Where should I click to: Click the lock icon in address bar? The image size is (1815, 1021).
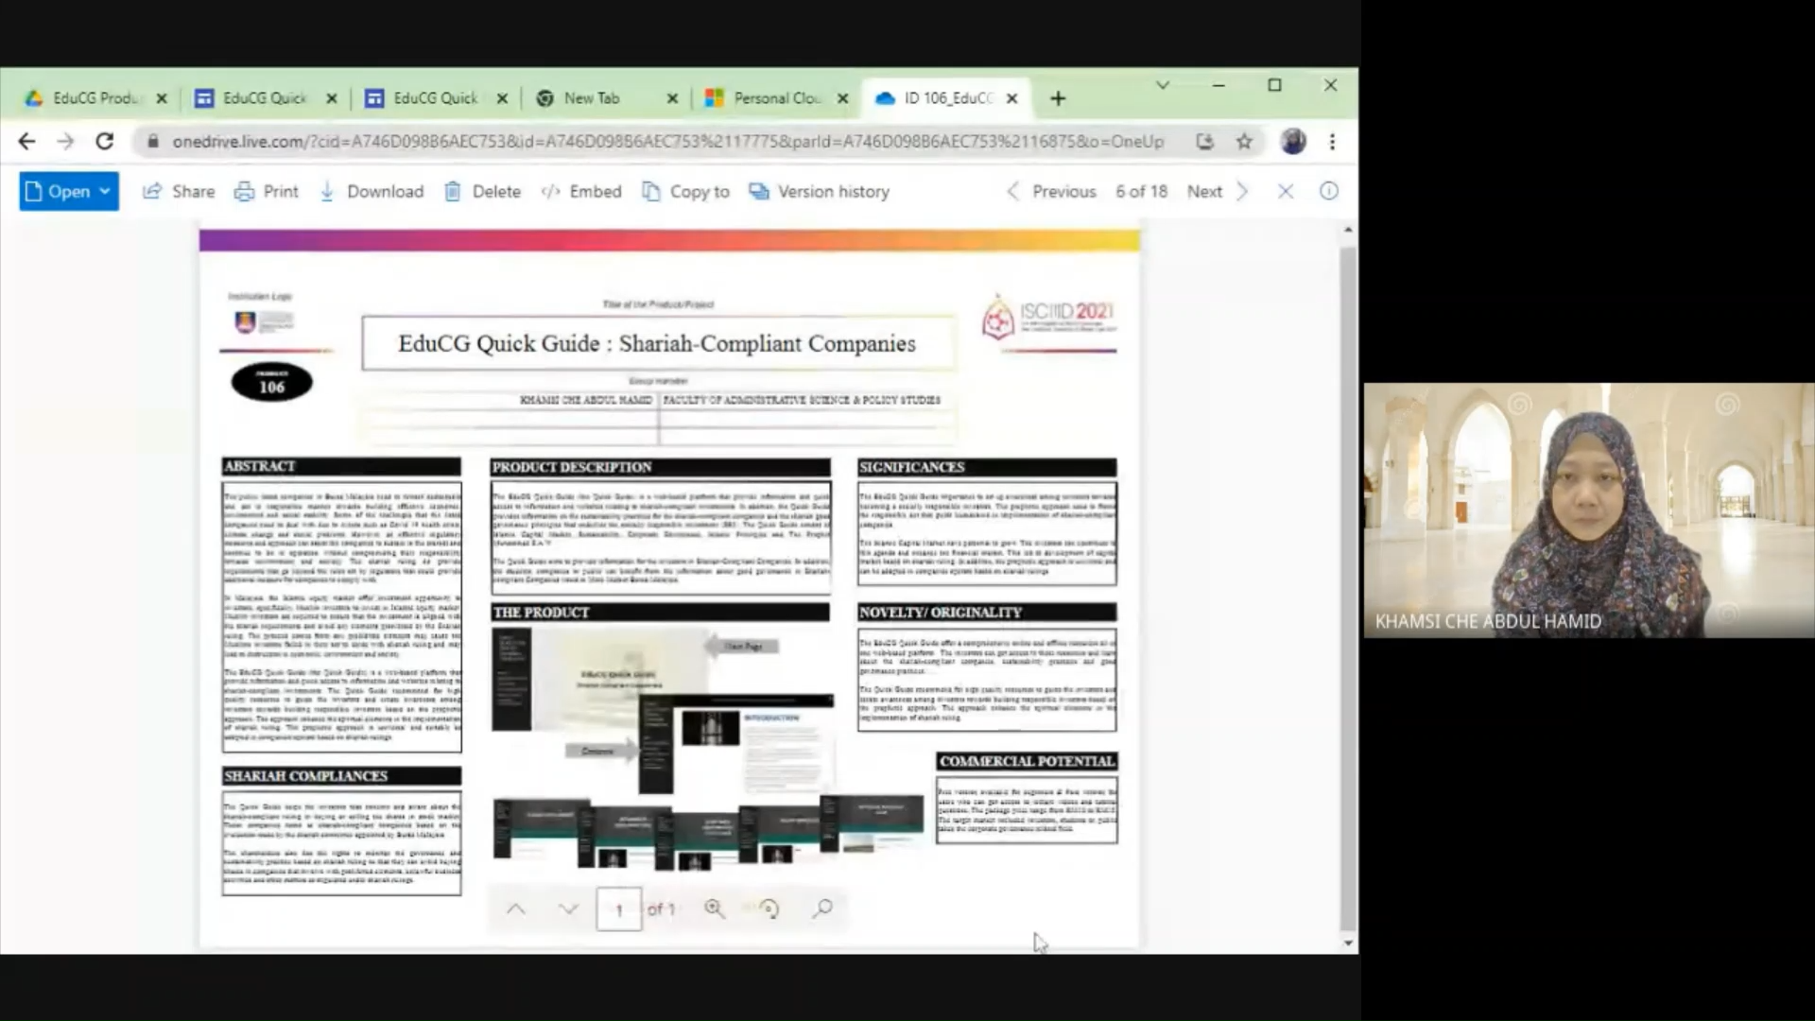151,141
